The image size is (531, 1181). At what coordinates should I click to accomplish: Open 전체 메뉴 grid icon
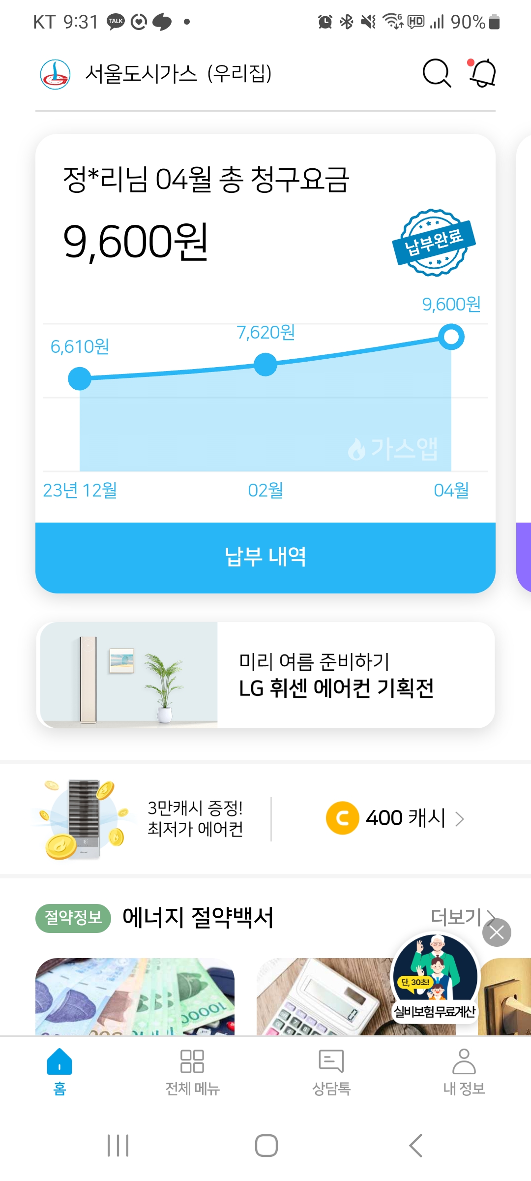(x=192, y=1061)
